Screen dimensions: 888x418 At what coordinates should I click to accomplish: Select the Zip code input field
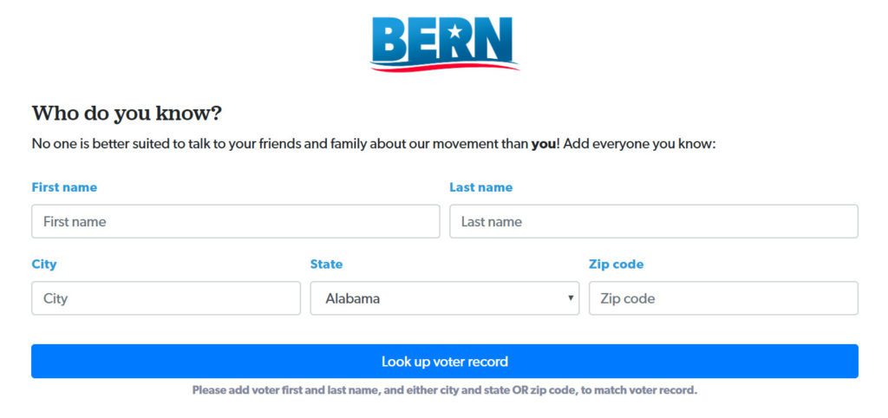(723, 298)
